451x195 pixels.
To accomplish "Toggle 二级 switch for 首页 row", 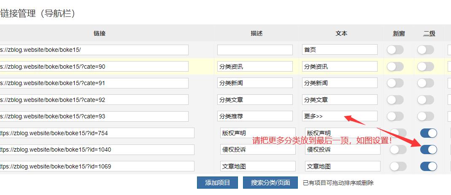I will (426, 50).
